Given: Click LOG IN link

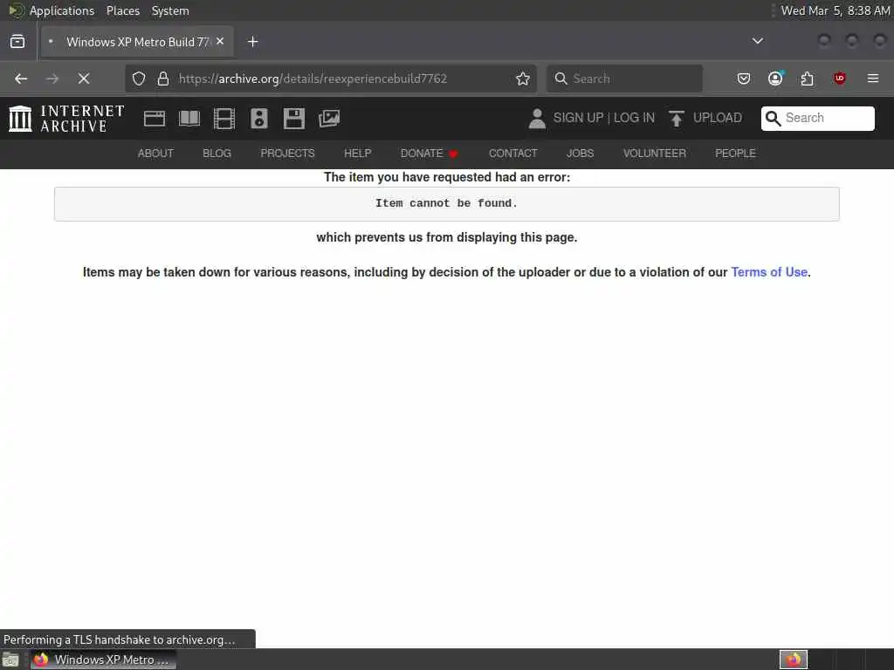Looking at the screenshot, I should pyautogui.click(x=634, y=118).
